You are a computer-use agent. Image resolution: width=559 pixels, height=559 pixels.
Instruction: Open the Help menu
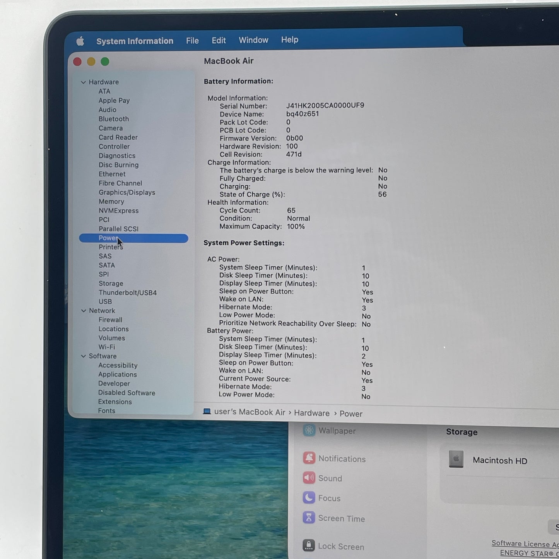pos(289,40)
